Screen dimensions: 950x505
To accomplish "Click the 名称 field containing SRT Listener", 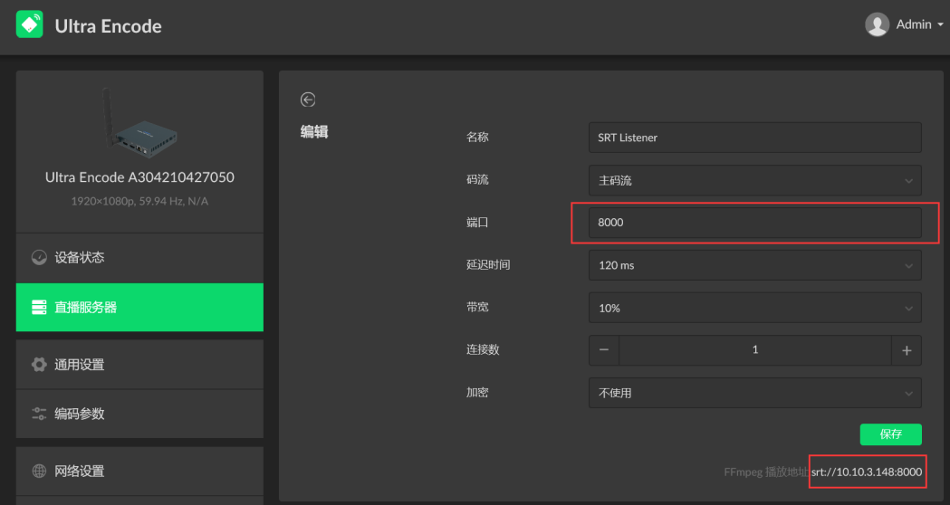I will 755,138.
